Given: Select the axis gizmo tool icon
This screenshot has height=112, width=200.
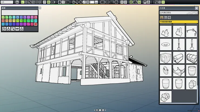Looking at the screenshot, I should coord(23,2).
